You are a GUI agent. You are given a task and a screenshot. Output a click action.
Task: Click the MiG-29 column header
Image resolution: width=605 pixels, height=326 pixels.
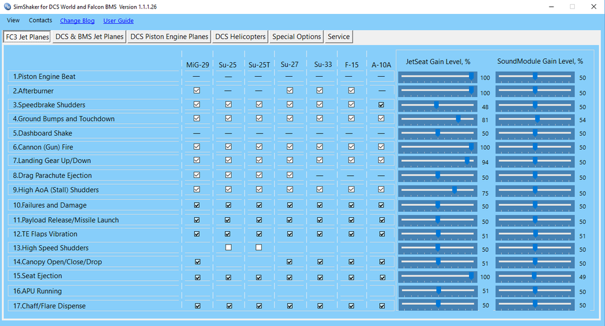(198, 65)
